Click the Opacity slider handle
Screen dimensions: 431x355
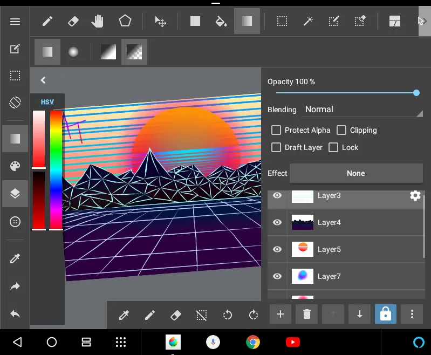(416, 93)
